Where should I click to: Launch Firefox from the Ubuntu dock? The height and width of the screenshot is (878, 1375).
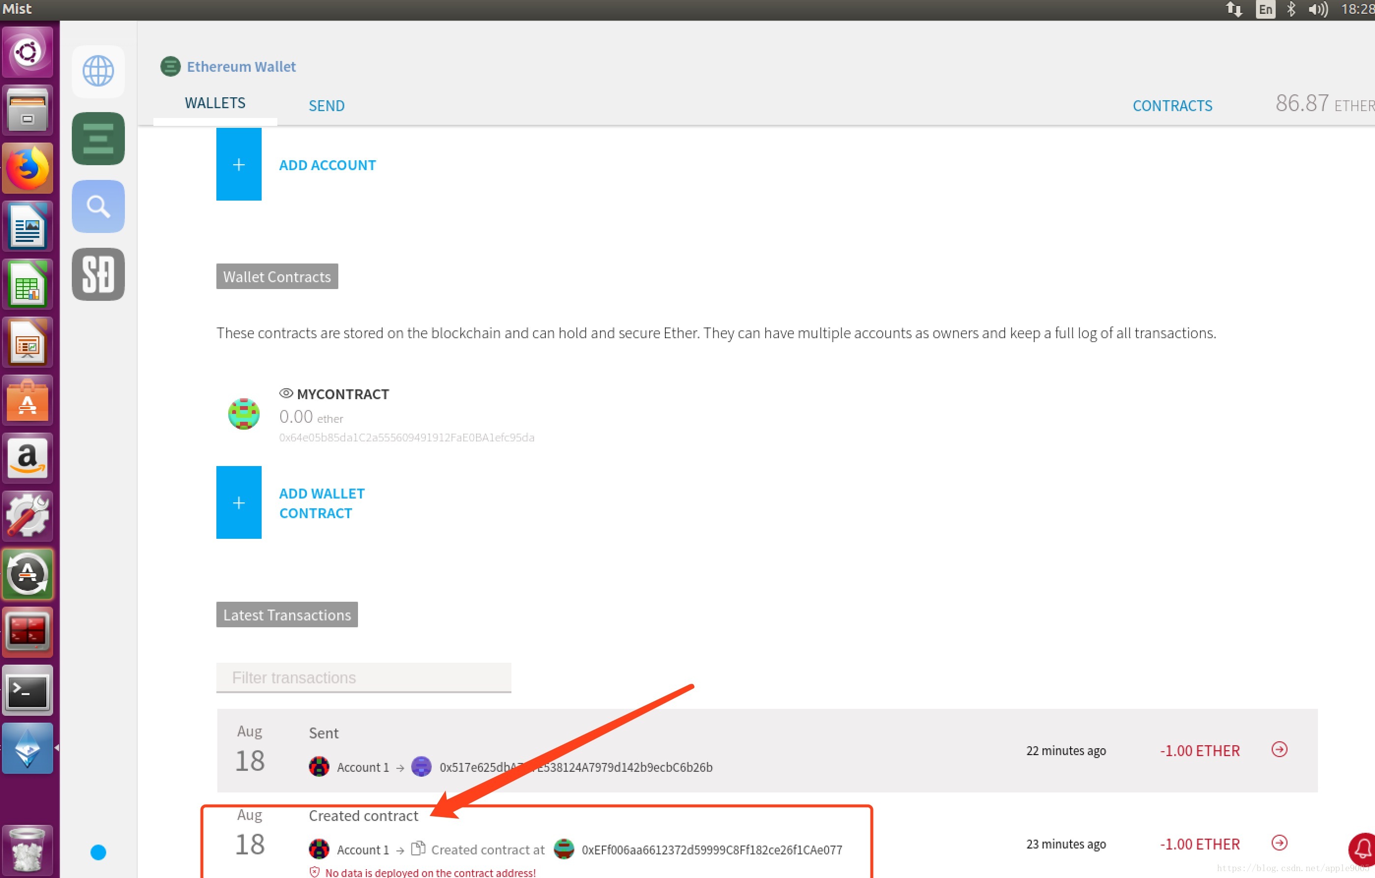tap(28, 169)
